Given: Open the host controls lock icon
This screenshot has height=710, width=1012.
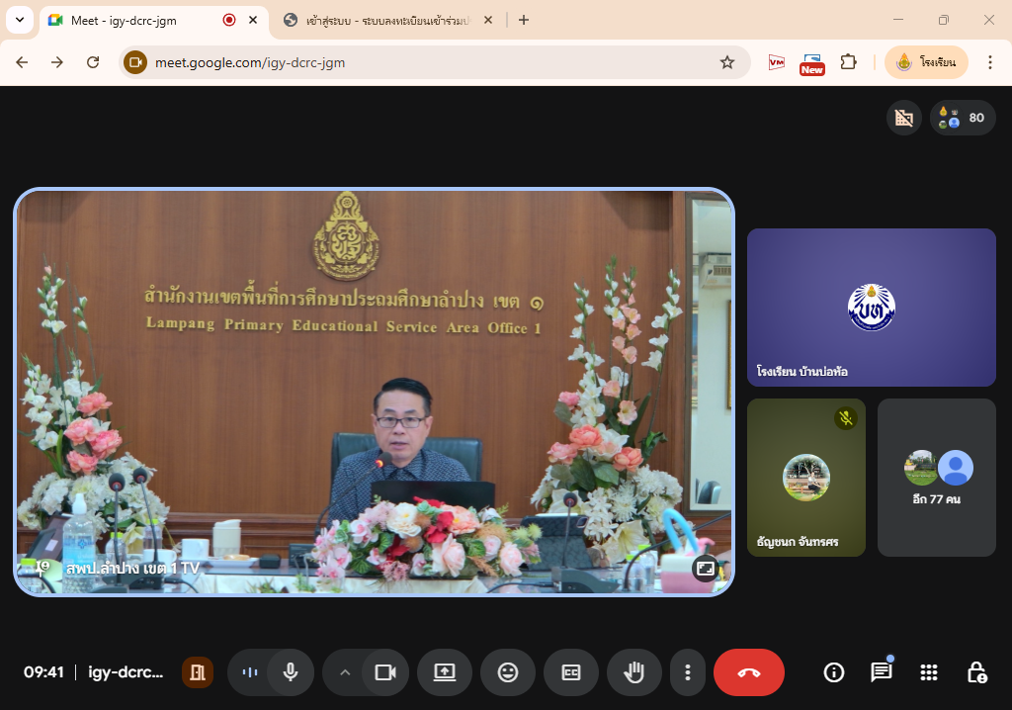Looking at the screenshot, I should coord(975,672).
